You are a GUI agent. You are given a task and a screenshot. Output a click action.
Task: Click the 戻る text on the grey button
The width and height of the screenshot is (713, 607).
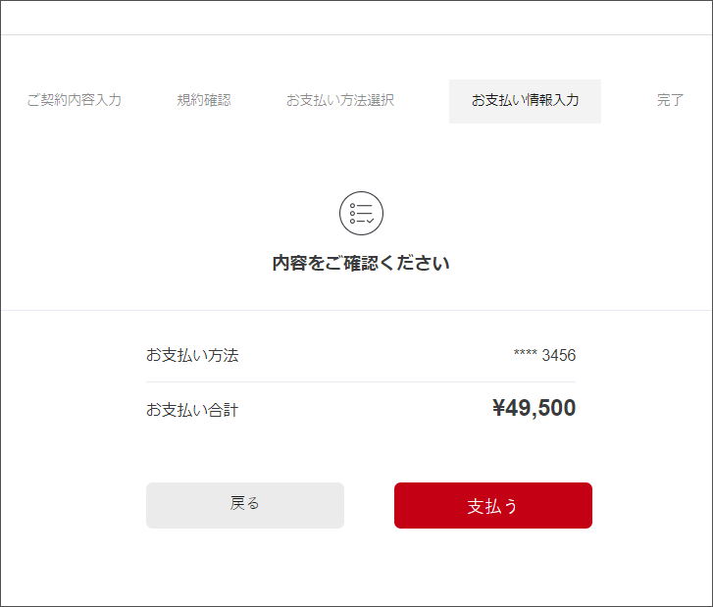[x=245, y=504]
